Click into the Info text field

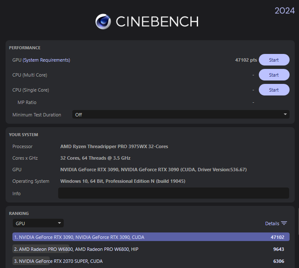click(x=174, y=193)
